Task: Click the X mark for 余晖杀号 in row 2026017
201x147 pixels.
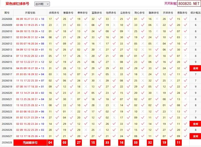Action: click(x=57, y=74)
